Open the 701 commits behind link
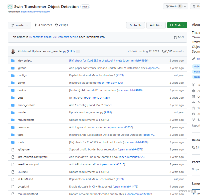This screenshot has width=200, height=195. click(x=66, y=37)
